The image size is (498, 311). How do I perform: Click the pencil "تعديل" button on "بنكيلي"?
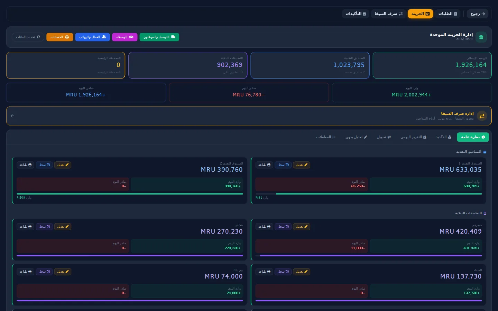pyautogui.click(x=63, y=227)
